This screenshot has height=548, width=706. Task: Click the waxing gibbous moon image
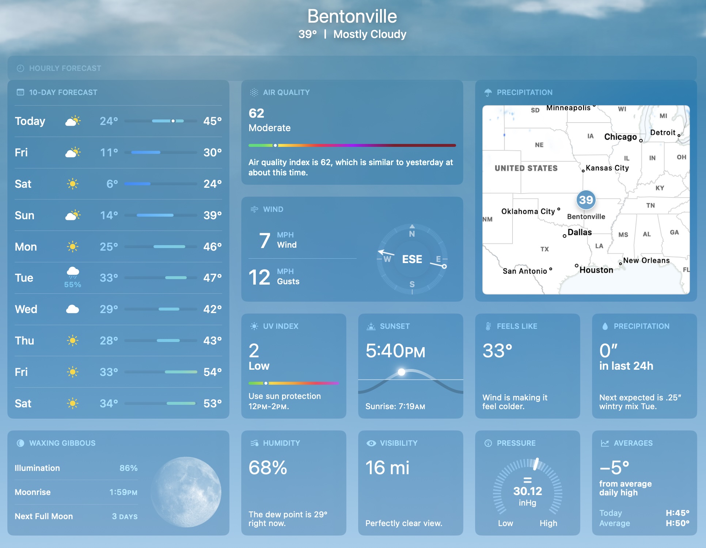click(x=186, y=492)
